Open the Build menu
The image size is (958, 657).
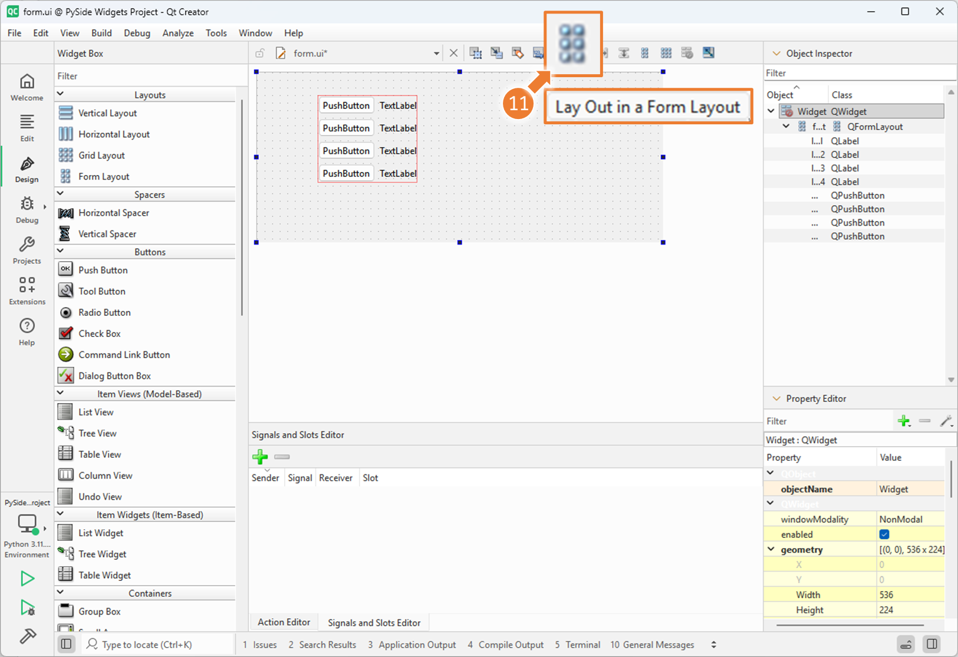tap(101, 33)
